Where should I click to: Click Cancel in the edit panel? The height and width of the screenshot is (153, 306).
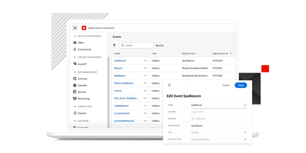pos(226,85)
